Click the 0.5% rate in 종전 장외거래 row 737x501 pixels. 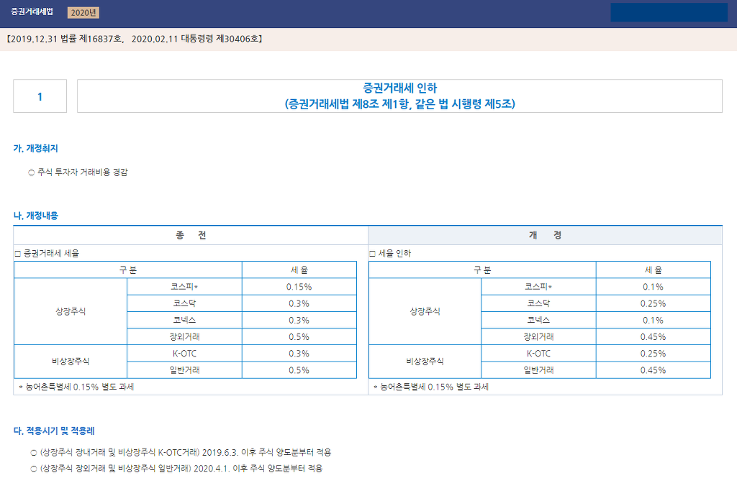click(x=299, y=336)
